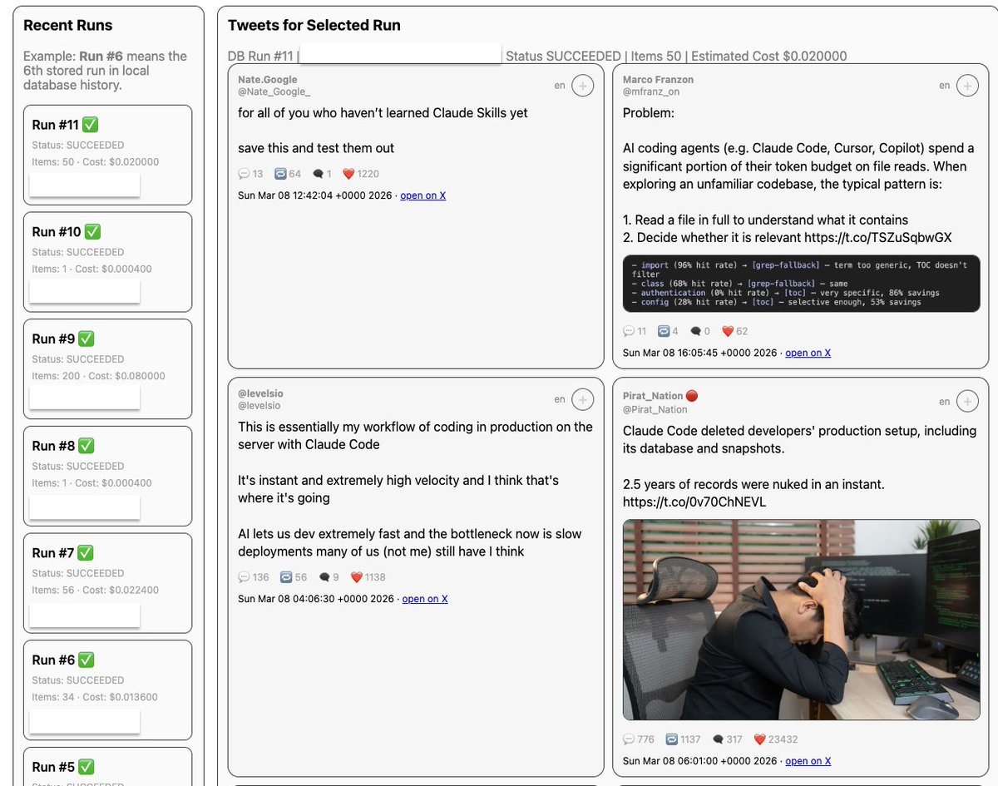Click the Marco Franzon author name
Viewport: 998px width, 786px height.
658,80
